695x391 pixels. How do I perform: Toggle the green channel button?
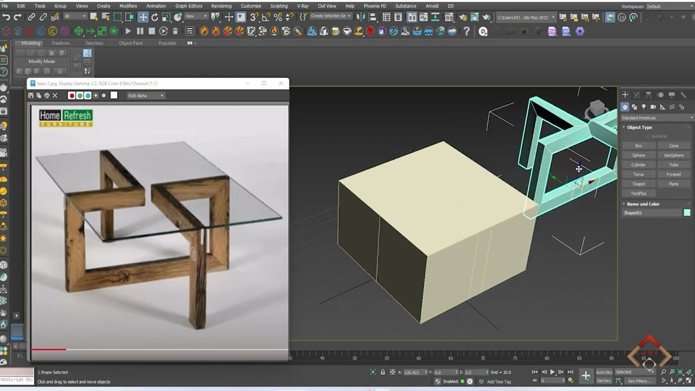coord(80,96)
